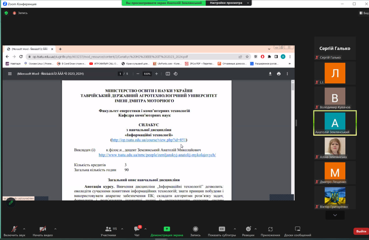369x240 pixels.
Task: Click the browser forward arrow
Action: click(14, 57)
